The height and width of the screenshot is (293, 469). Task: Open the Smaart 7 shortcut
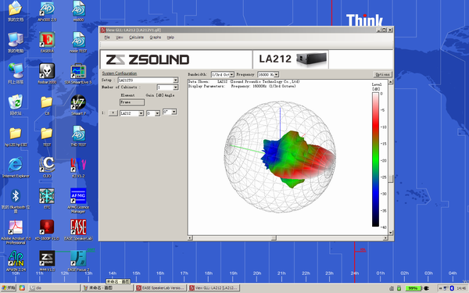pos(78,105)
